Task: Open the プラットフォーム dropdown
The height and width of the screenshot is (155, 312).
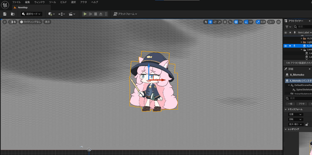Action: [125, 14]
